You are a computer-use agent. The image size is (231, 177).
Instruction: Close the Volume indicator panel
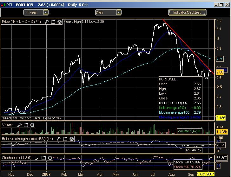(x=32, y=125)
